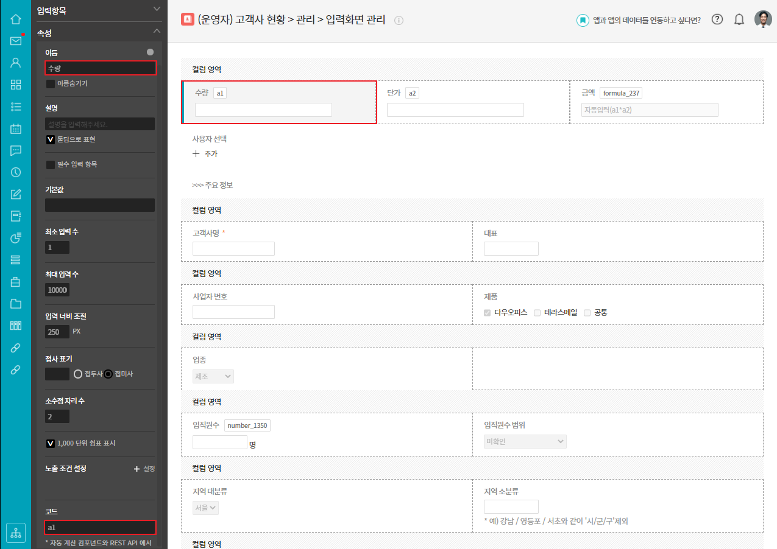
Task: Open the 임직원수 범위 dropdown
Action: click(x=525, y=441)
